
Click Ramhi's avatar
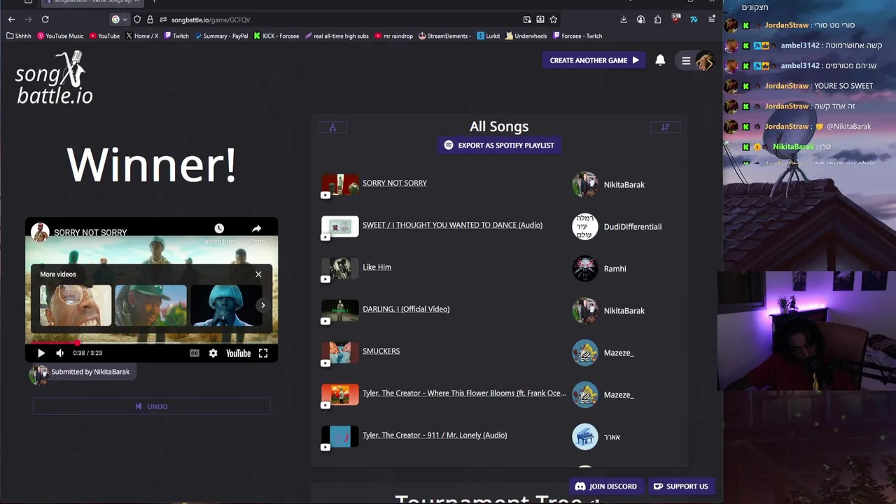click(585, 269)
